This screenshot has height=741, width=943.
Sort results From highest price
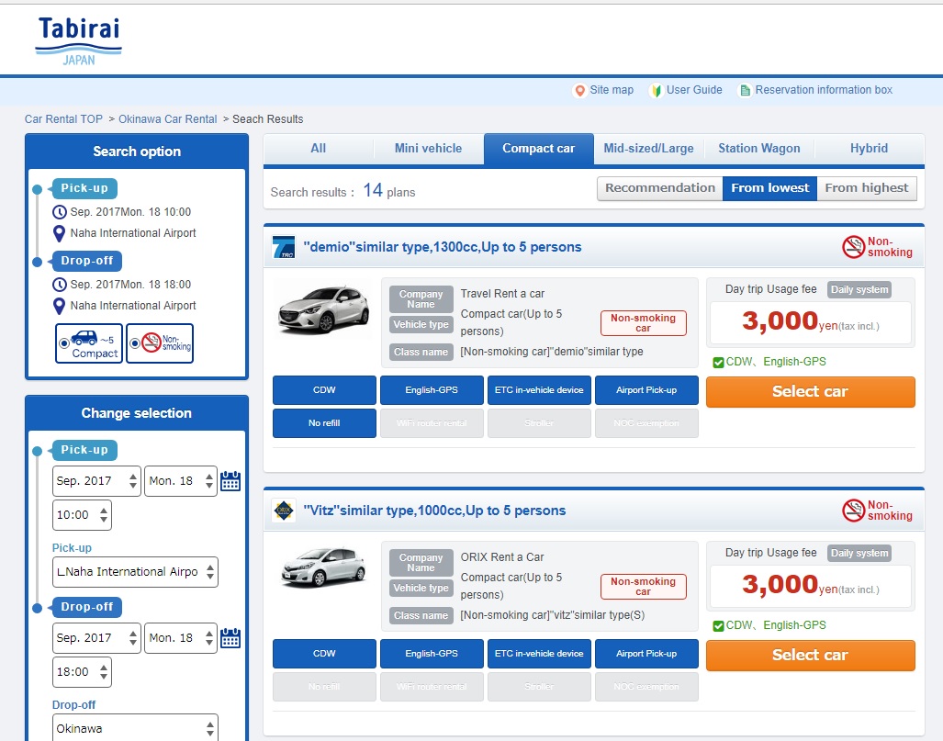[x=867, y=188]
